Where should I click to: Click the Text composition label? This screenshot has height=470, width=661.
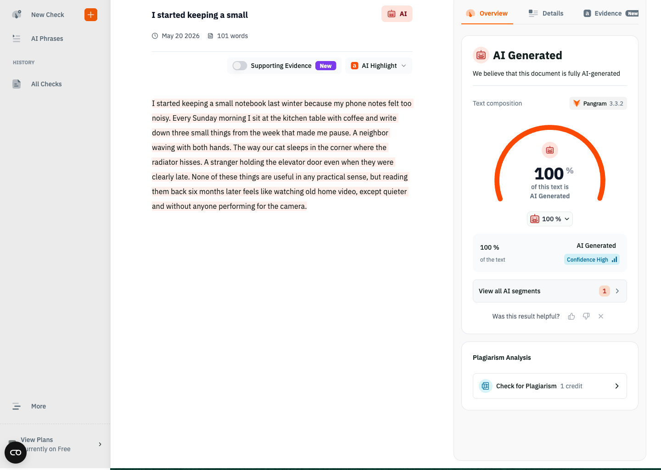pos(497,103)
